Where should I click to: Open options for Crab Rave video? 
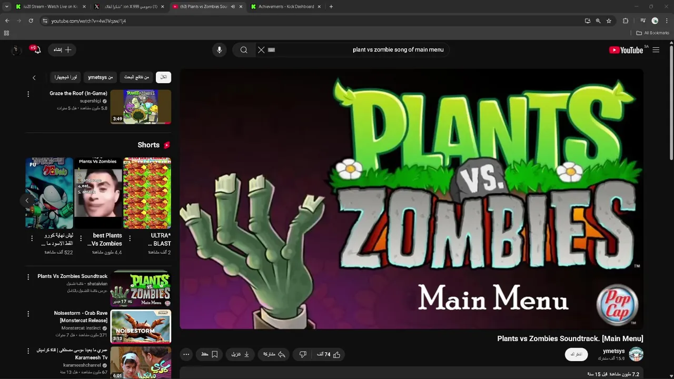(28, 314)
